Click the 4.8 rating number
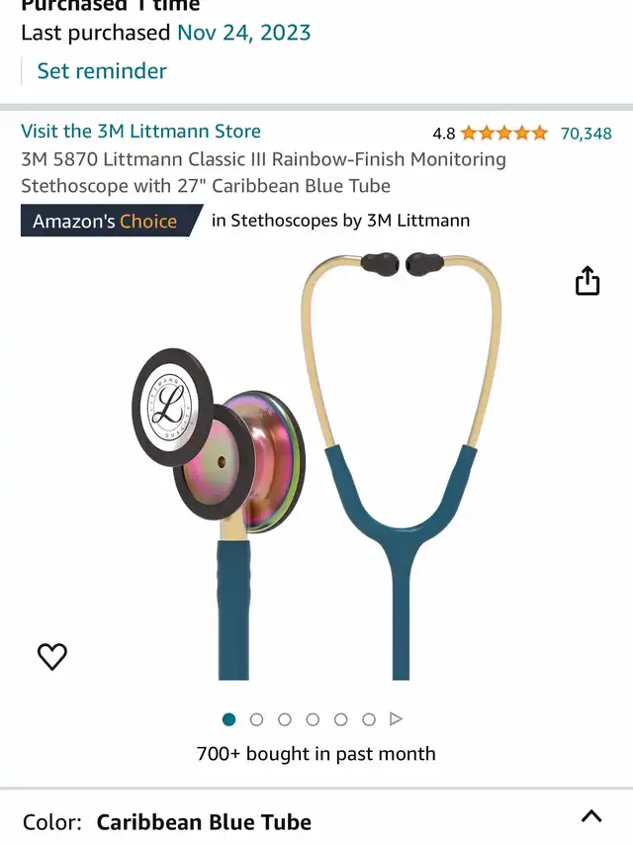Image resolution: width=633 pixels, height=846 pixels. 444,134
